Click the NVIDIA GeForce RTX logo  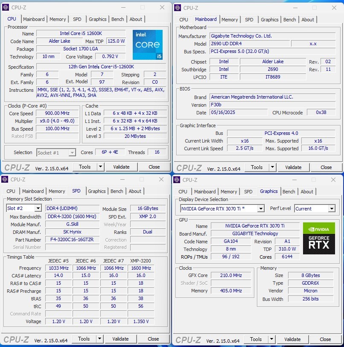click(x=319, y=238)
